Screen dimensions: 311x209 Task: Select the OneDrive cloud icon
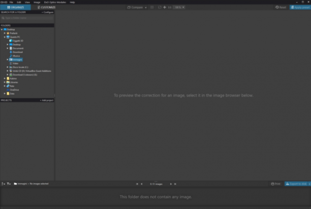[x=8, y=90]
